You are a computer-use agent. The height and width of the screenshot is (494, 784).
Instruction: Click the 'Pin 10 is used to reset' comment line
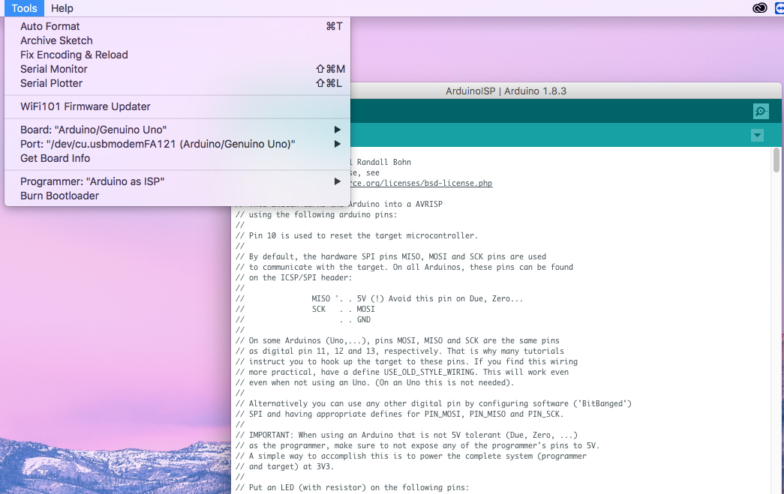(356, 236)
